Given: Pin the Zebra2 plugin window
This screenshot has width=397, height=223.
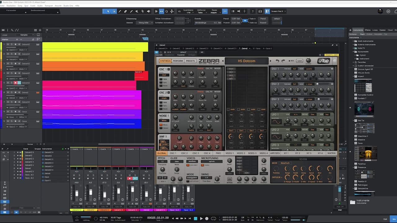Looking at the screenshot, I should (x=332, y=45).
